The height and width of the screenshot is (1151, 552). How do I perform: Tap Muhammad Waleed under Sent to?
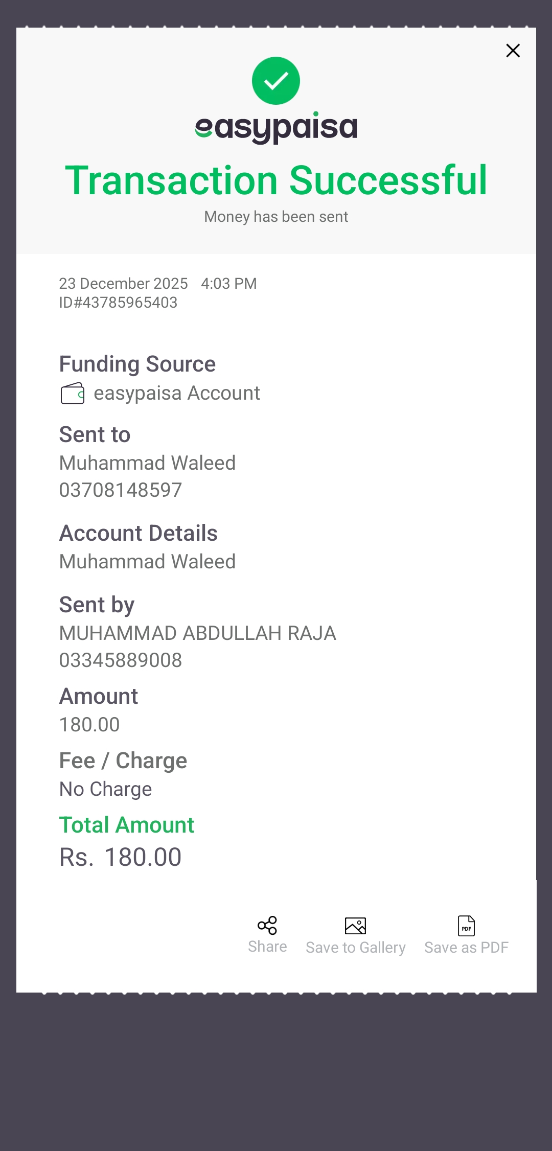(147, 463)
